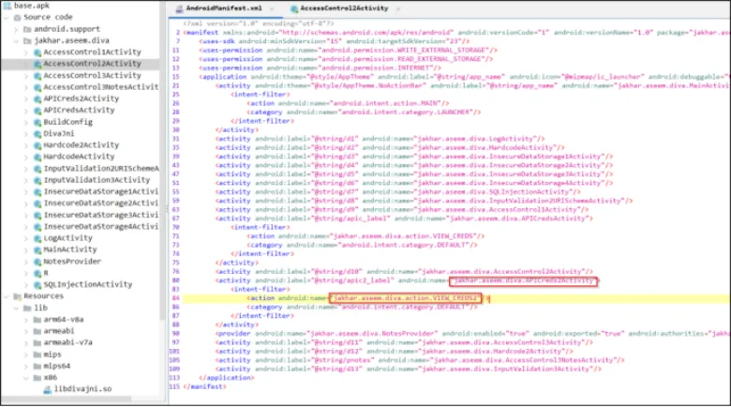Click the android.support package icon
Viewport: 731px width, 407px height.
tap(27, 29)
